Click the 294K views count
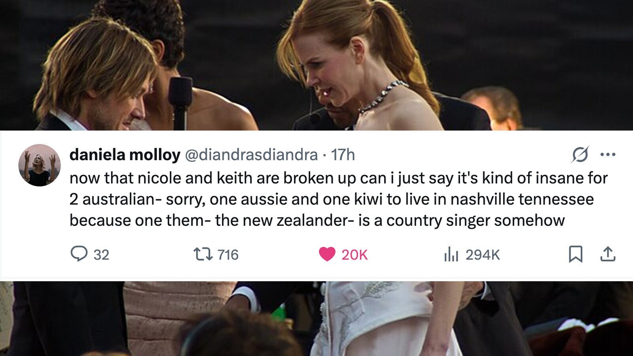The width and height of the screenshot is (633, 356). click(483, 255)
